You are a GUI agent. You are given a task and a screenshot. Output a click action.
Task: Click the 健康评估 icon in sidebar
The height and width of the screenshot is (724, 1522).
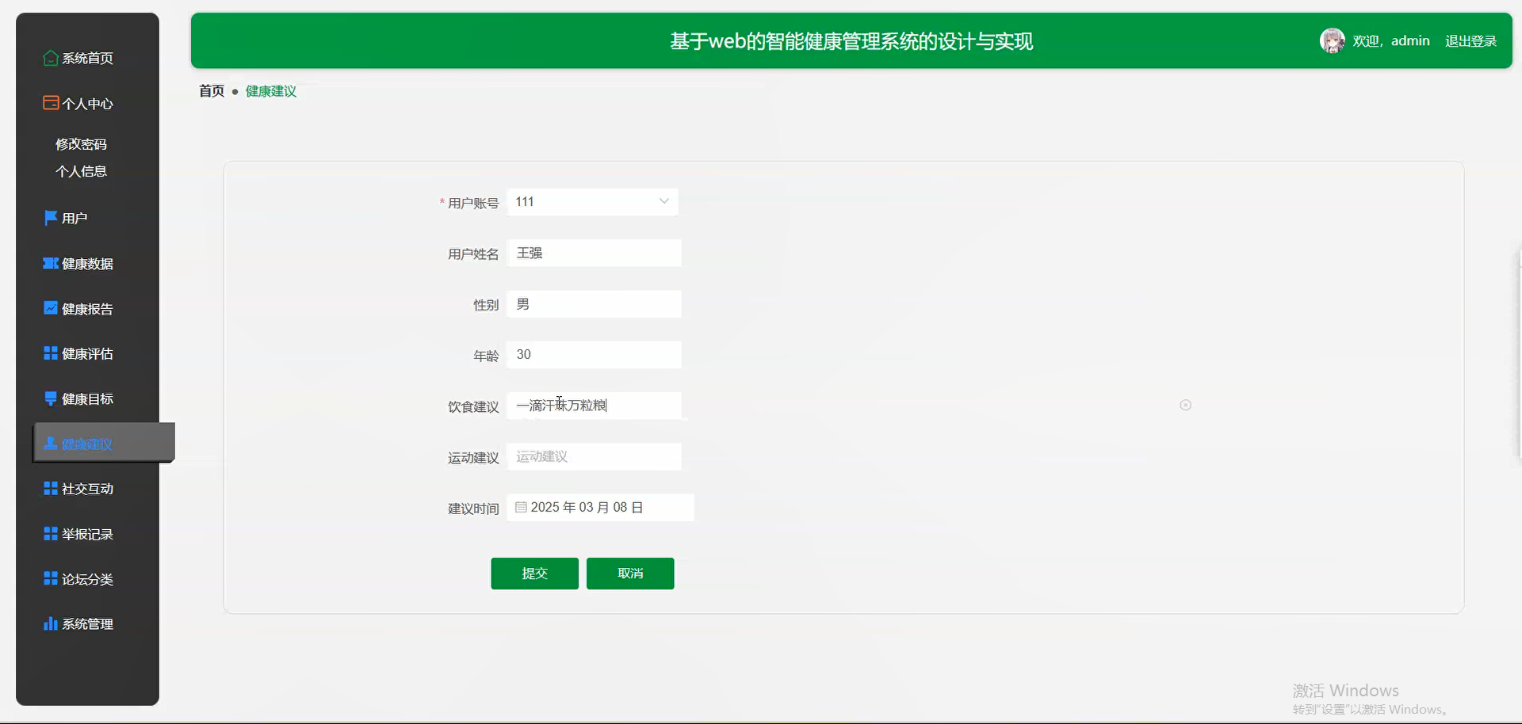click(49, 353)
